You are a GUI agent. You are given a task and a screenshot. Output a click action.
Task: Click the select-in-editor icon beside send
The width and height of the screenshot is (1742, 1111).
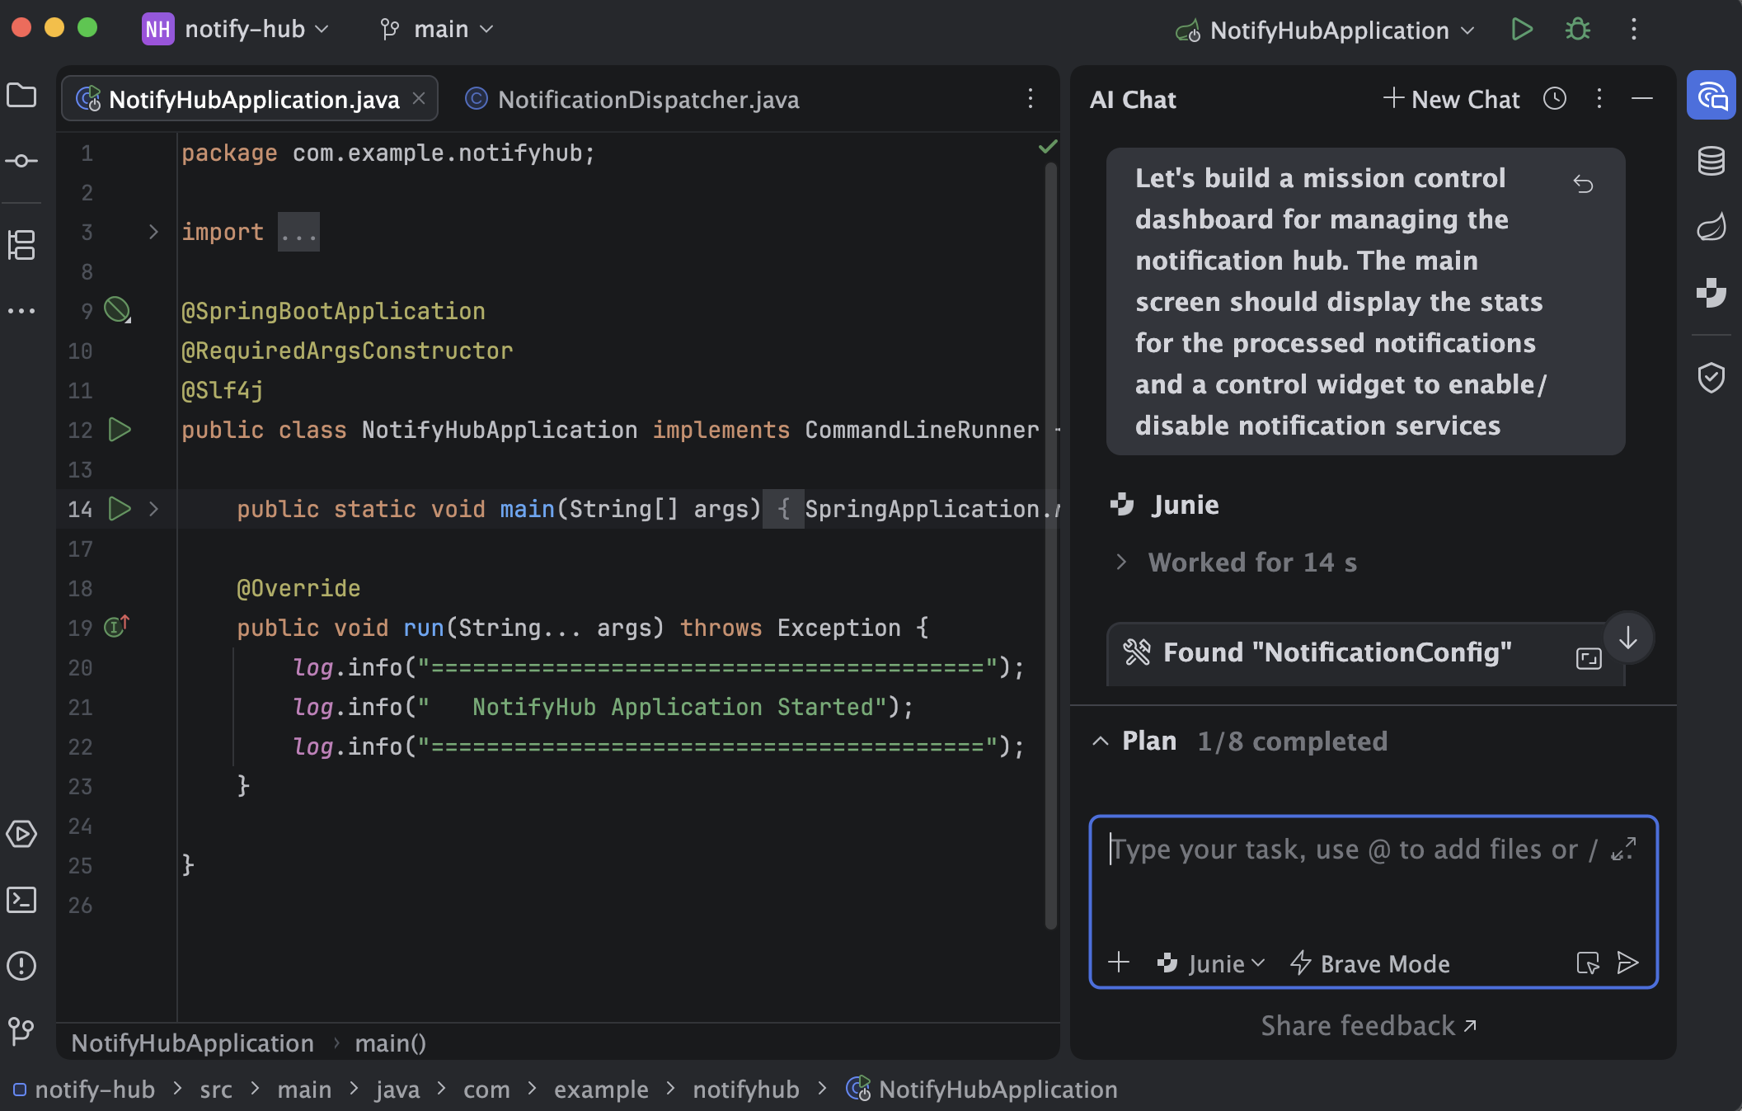click(1588, 963)
